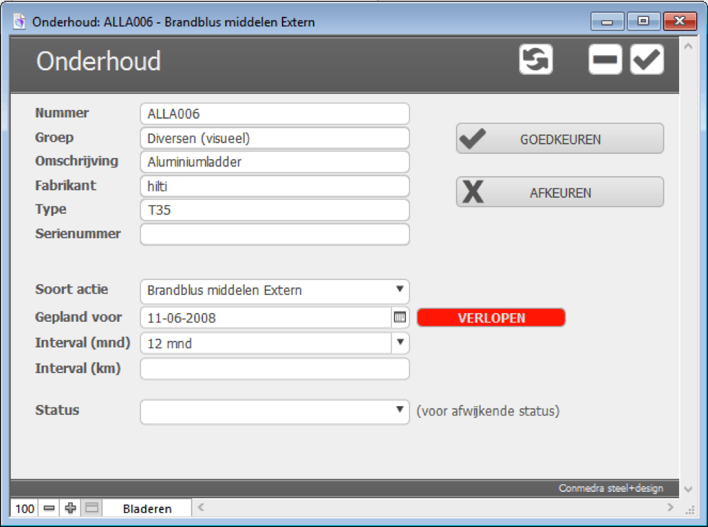Open the calendar picker next to Gepland voor

pos(401,317)
